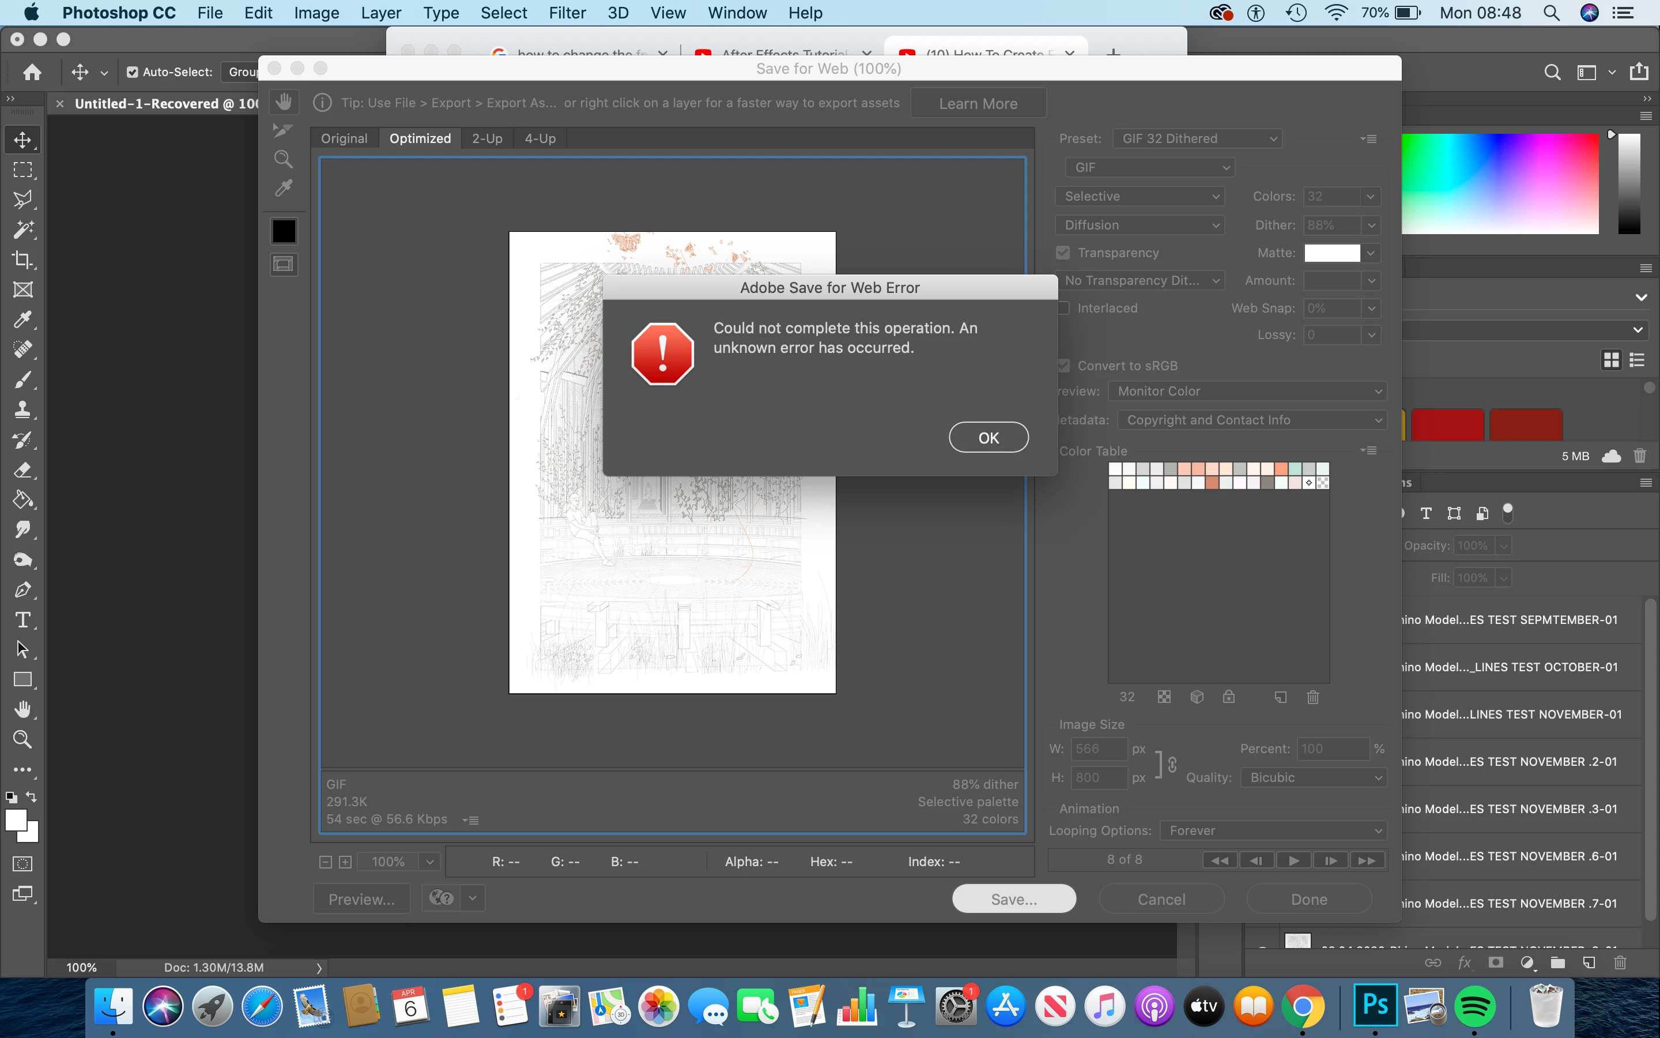
Task: Delete selected color from Color Table
Action: tap(1312, 698)
